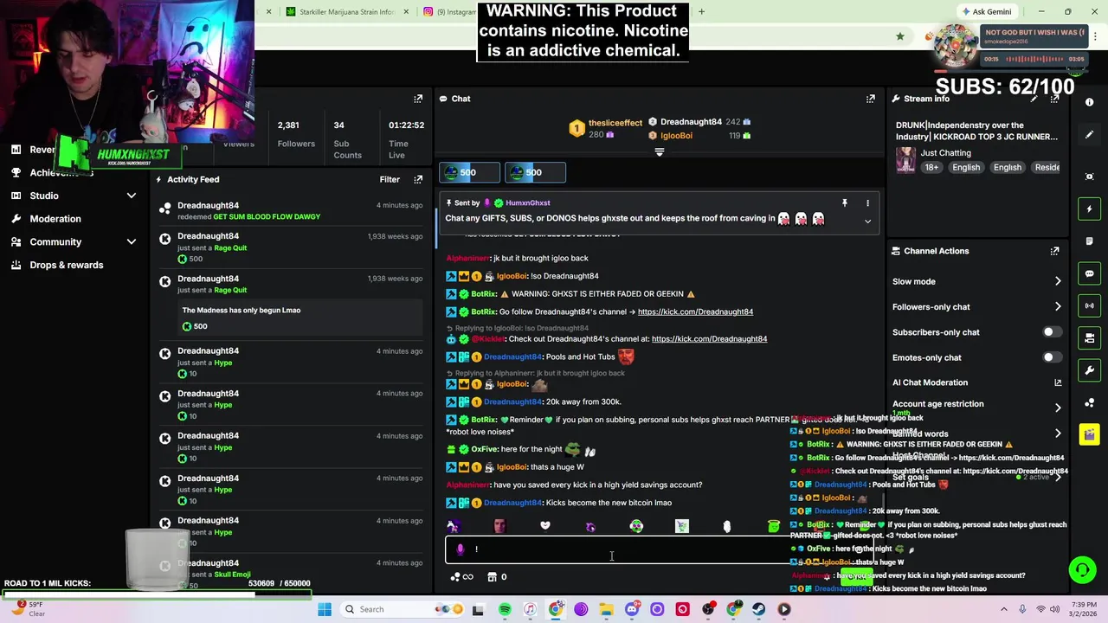Open Steam from the taskbar
The image size is (1108, 623).
758,609
